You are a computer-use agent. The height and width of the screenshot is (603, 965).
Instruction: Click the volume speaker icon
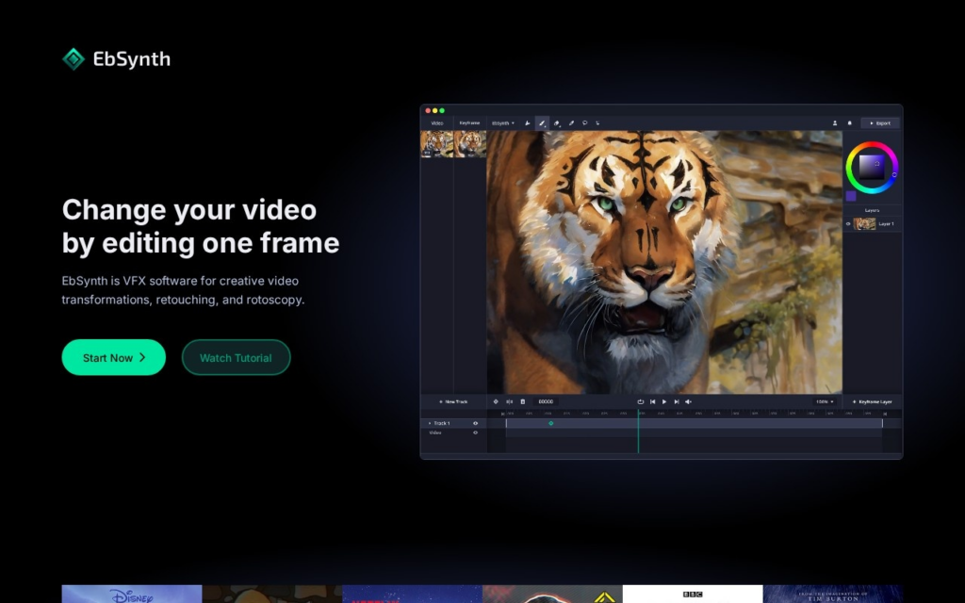(689, 401)
